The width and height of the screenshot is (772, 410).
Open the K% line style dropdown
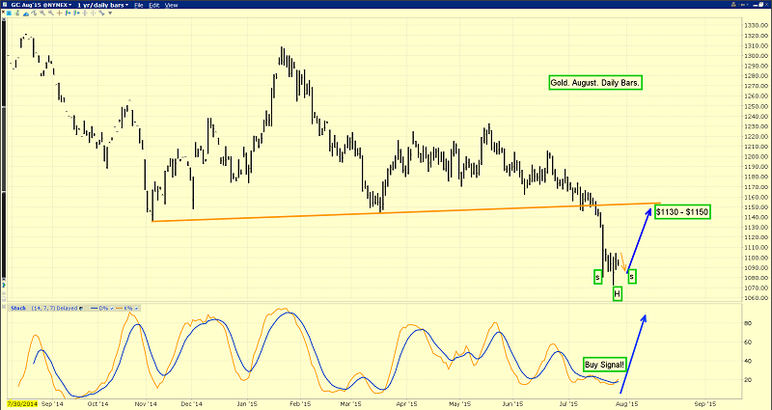pos(128,308)
